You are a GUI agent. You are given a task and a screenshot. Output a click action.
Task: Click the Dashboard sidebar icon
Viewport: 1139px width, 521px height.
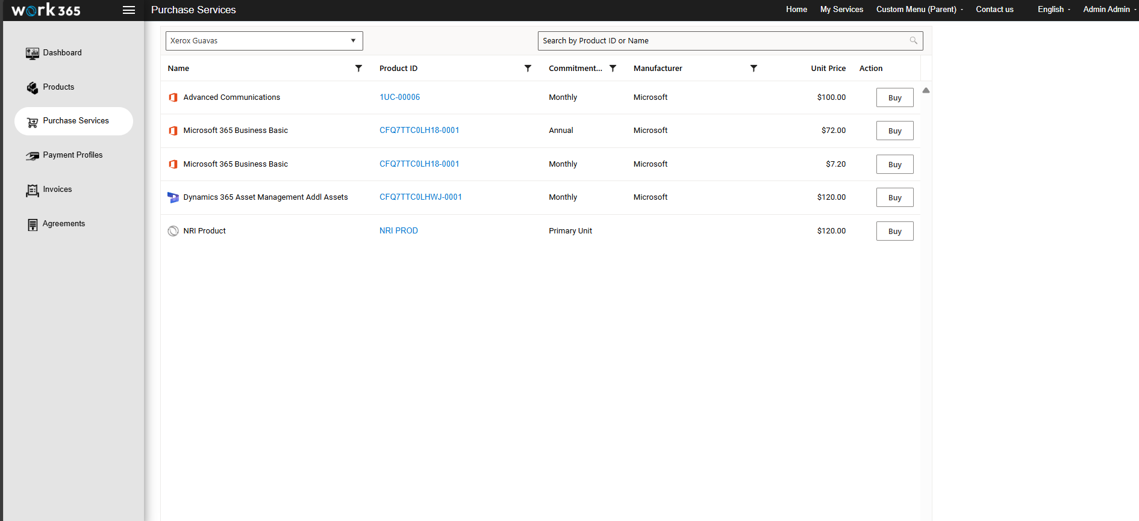(x=32, y=53)
